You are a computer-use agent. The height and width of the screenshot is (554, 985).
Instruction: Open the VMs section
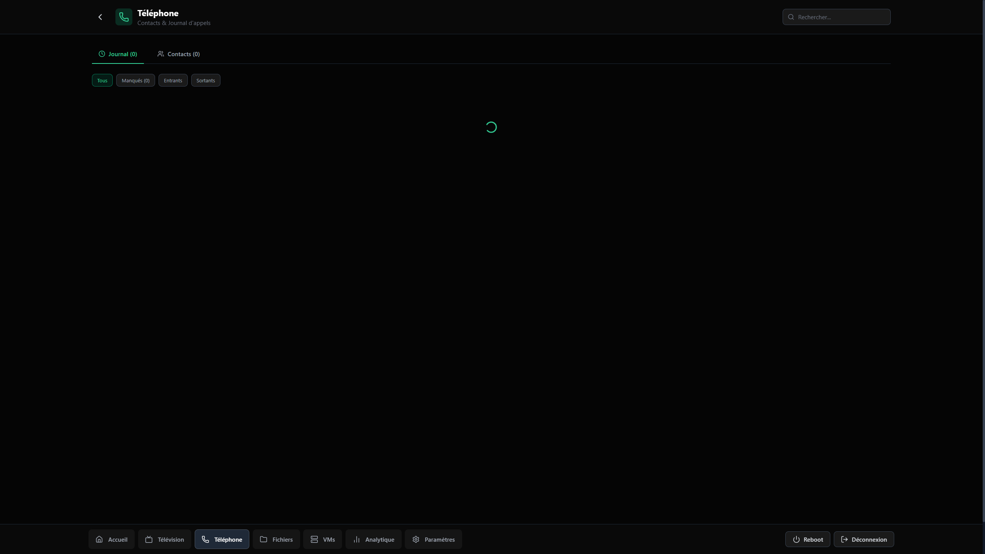click(322, 539)
